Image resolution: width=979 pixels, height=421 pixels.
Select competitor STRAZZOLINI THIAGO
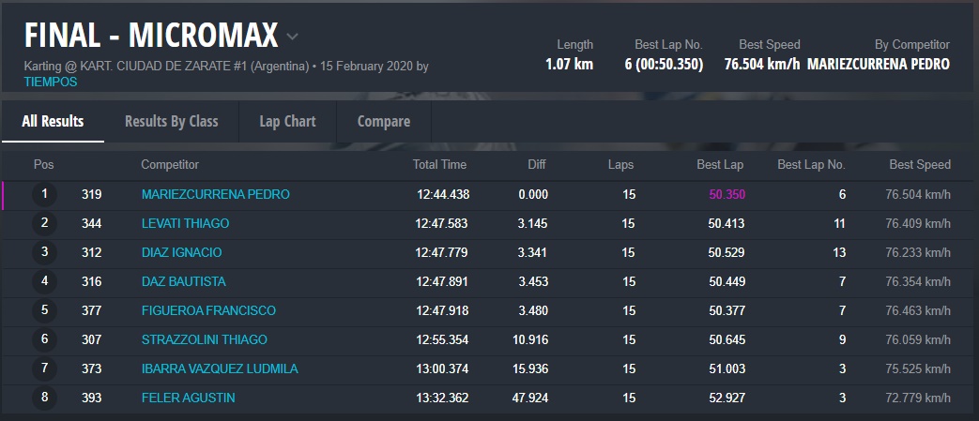(x=204, y=340)
